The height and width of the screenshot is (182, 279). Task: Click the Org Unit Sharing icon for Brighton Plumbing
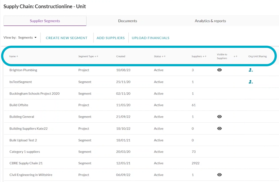[251, 70]
